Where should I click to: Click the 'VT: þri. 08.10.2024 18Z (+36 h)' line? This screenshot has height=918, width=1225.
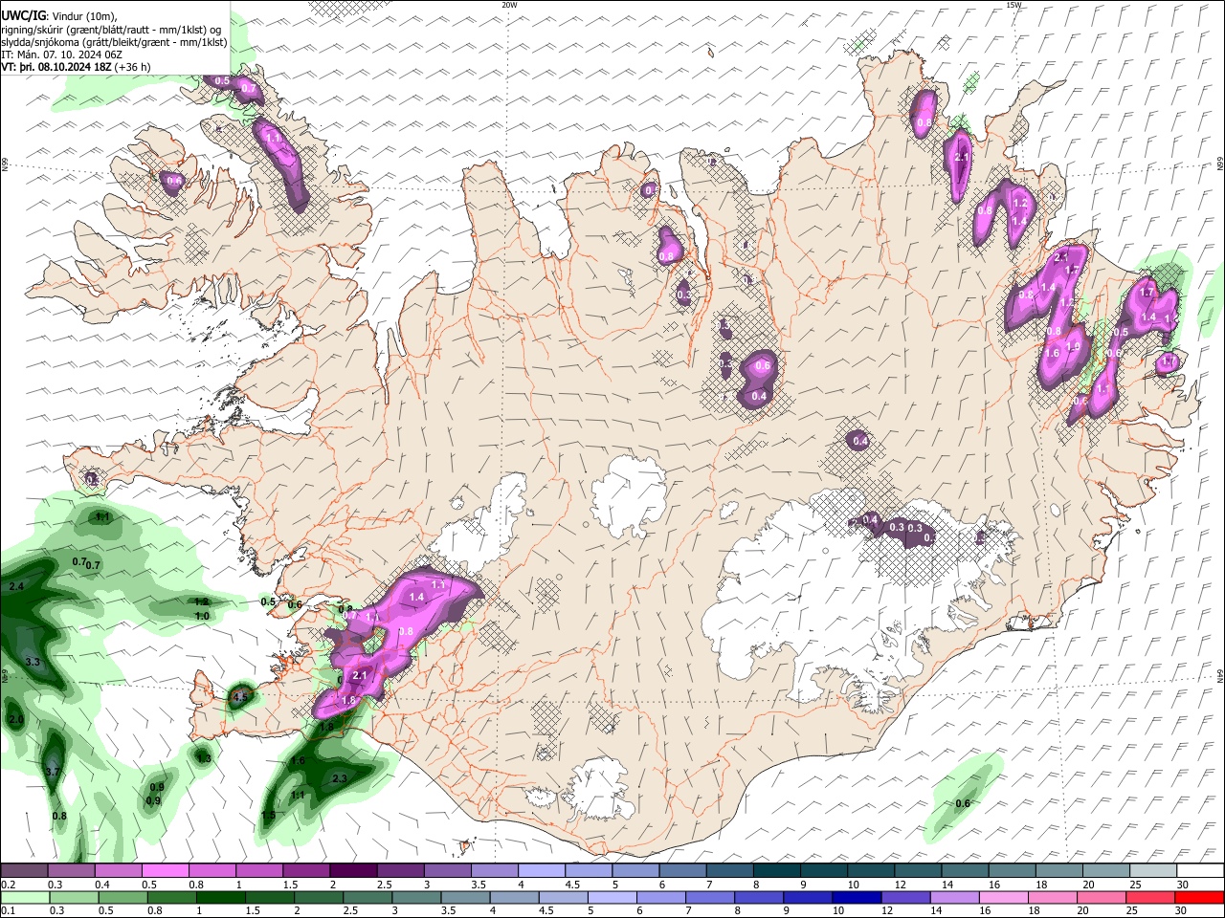point(76,67)
